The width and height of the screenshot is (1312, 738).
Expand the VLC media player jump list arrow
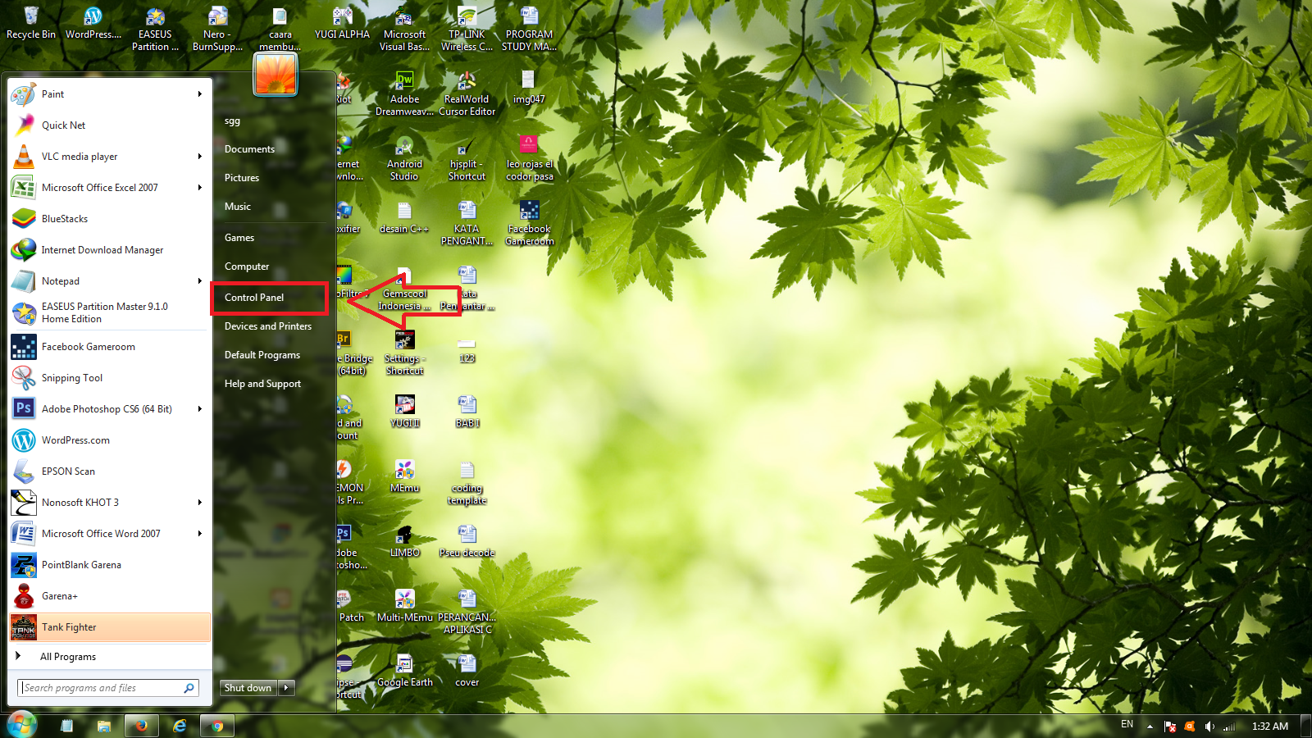[x=200, y=157]
